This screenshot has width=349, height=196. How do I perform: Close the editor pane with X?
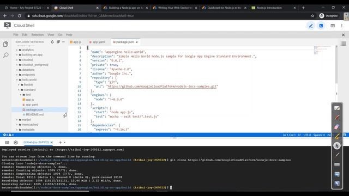pos(343,35)
